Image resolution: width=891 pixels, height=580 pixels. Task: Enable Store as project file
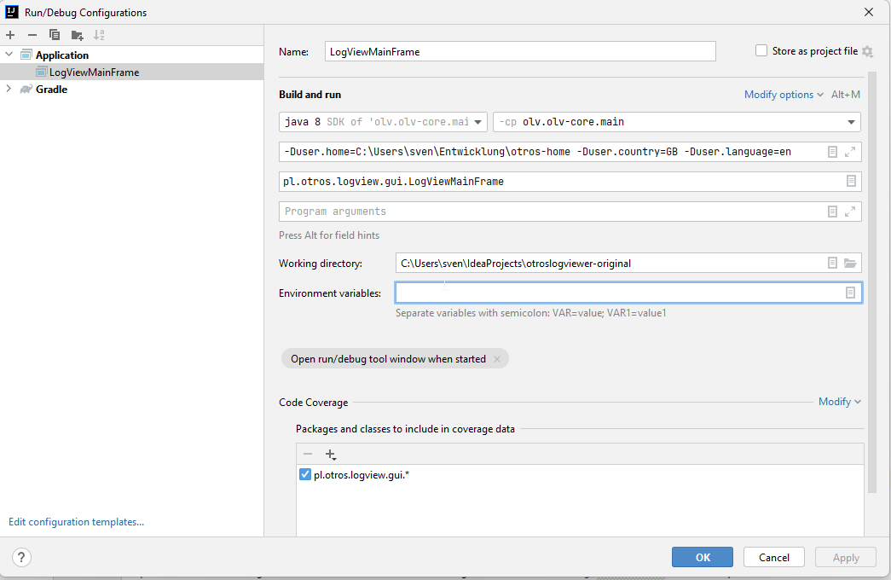761,50
